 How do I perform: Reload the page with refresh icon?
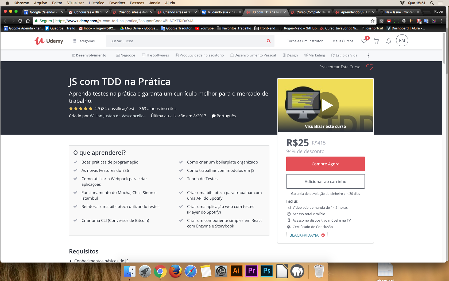(20, 21)
